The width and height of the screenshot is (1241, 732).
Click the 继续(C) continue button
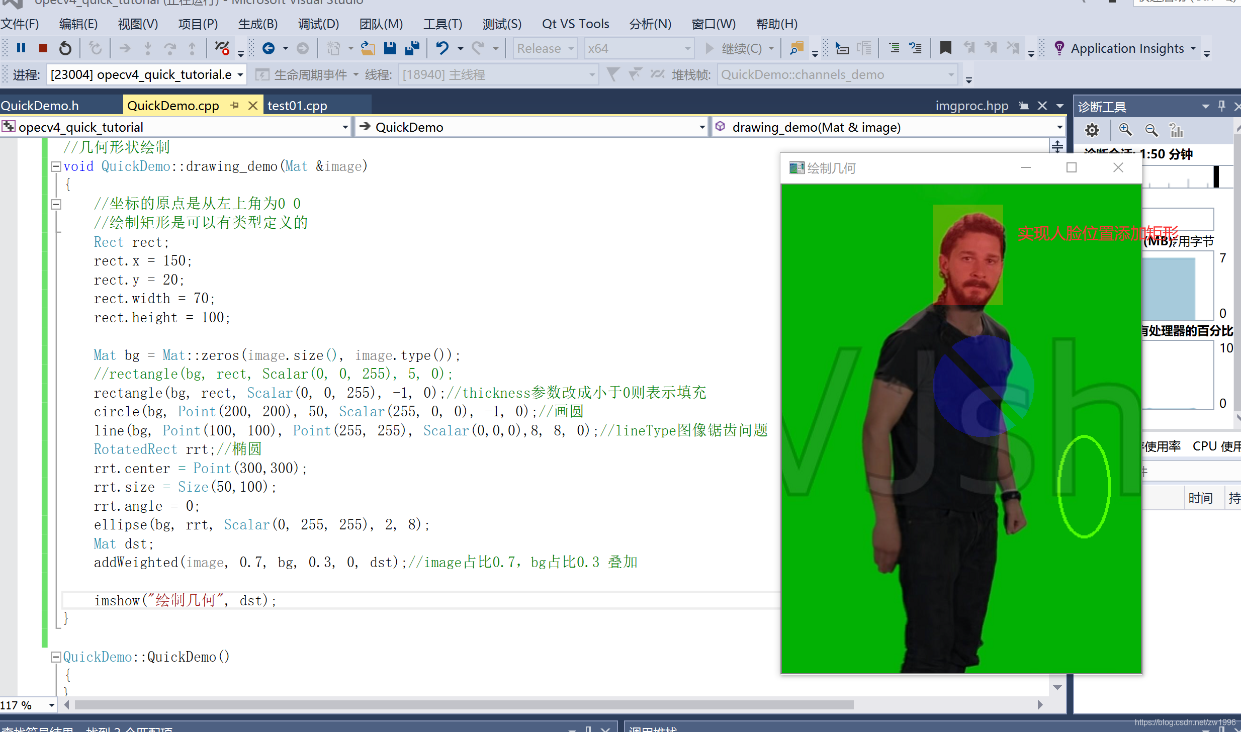(x=740, y=48)
